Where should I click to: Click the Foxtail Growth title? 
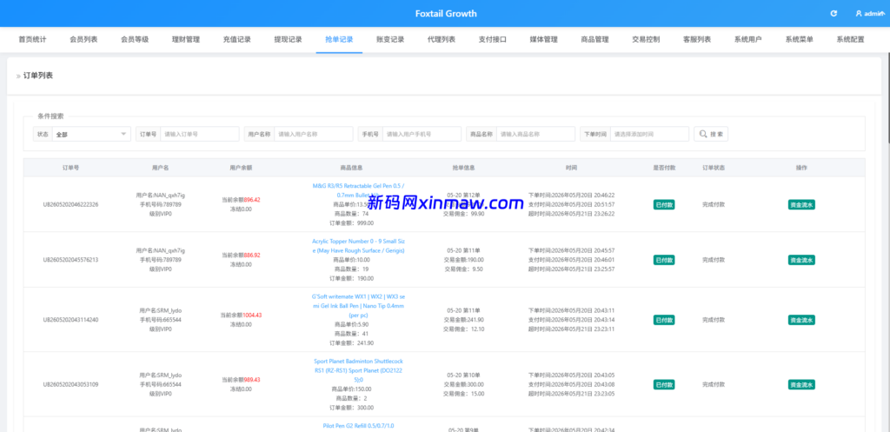(446, 14)
